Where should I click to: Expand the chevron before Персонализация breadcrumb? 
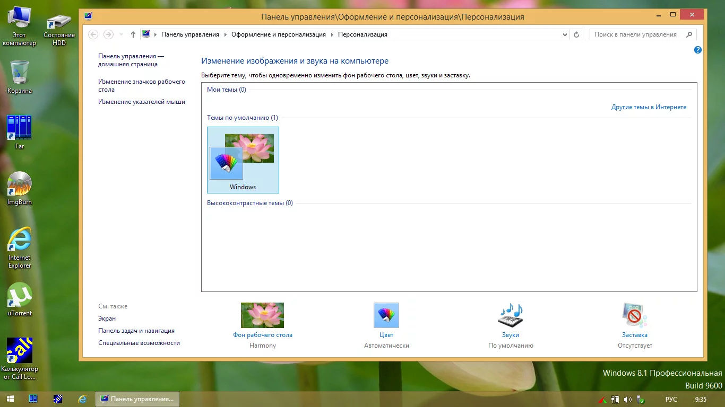coord(332,34)
